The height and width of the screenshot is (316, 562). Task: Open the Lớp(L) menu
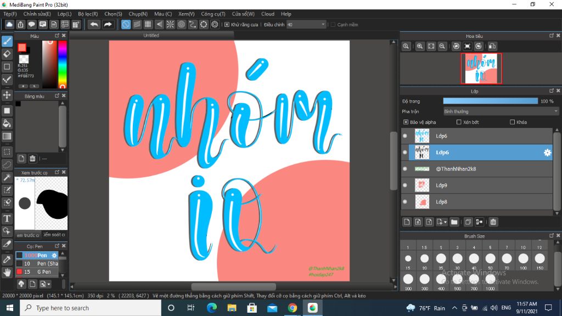tap(65, 14)
